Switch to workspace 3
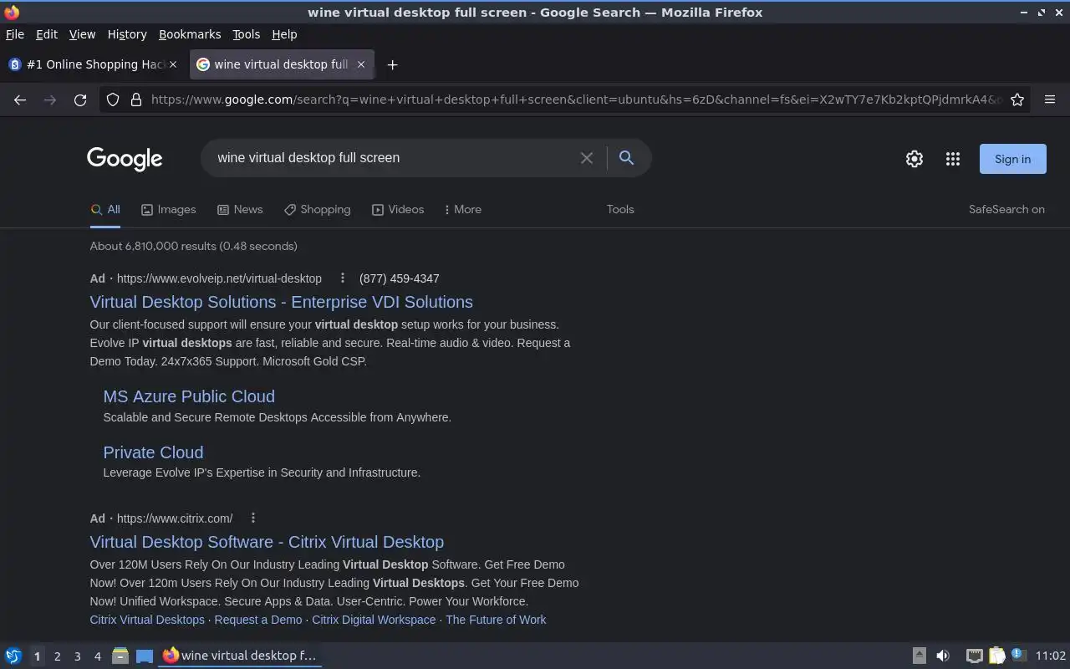The image size is (1070, 669). click(x=77, y=656)
